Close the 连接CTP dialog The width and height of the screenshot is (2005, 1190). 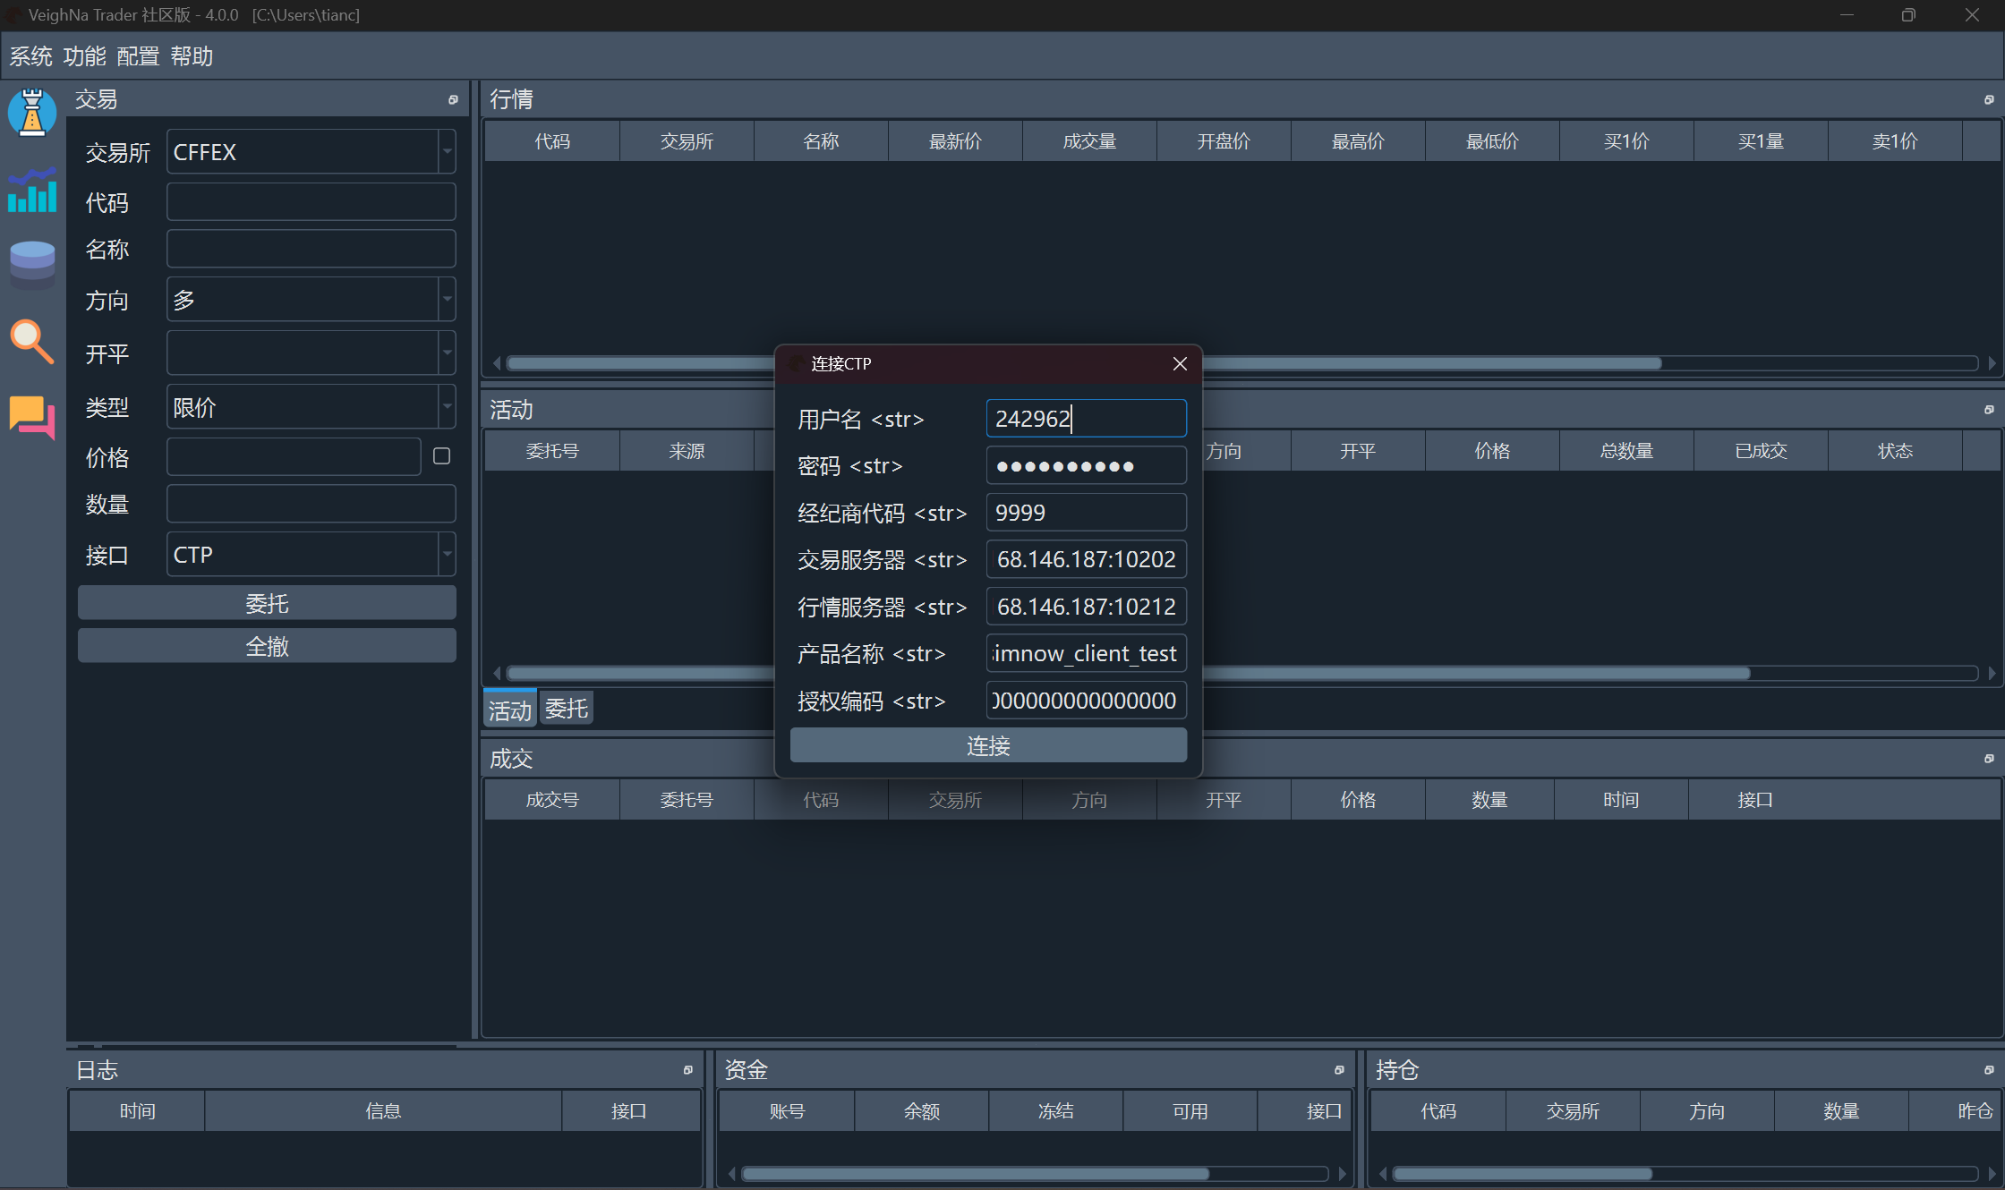coord(1180,363)
